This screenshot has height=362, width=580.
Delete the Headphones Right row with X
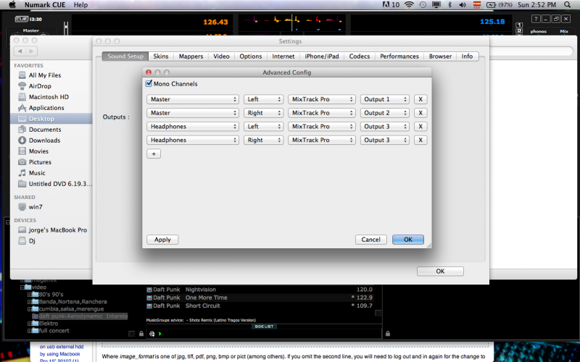421,140
